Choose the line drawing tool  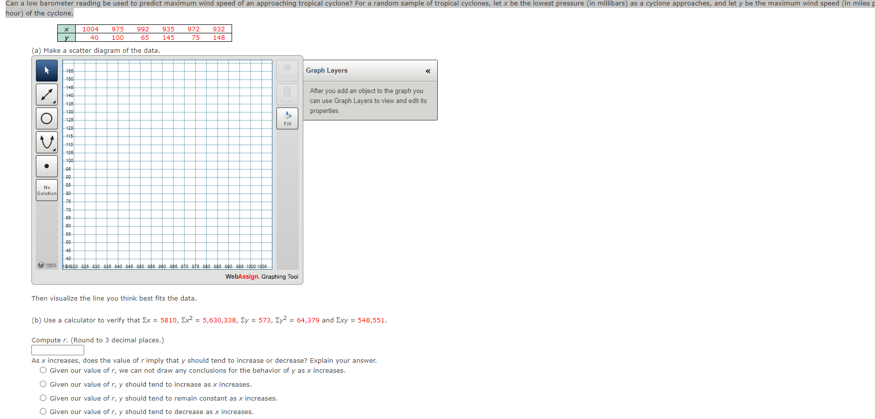(47, 95)
